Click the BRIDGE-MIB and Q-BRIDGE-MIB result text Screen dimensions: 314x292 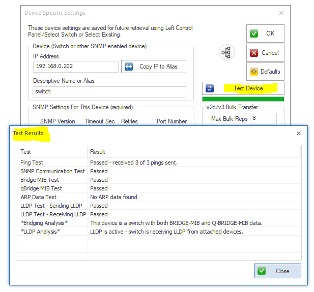pos(176,223)
